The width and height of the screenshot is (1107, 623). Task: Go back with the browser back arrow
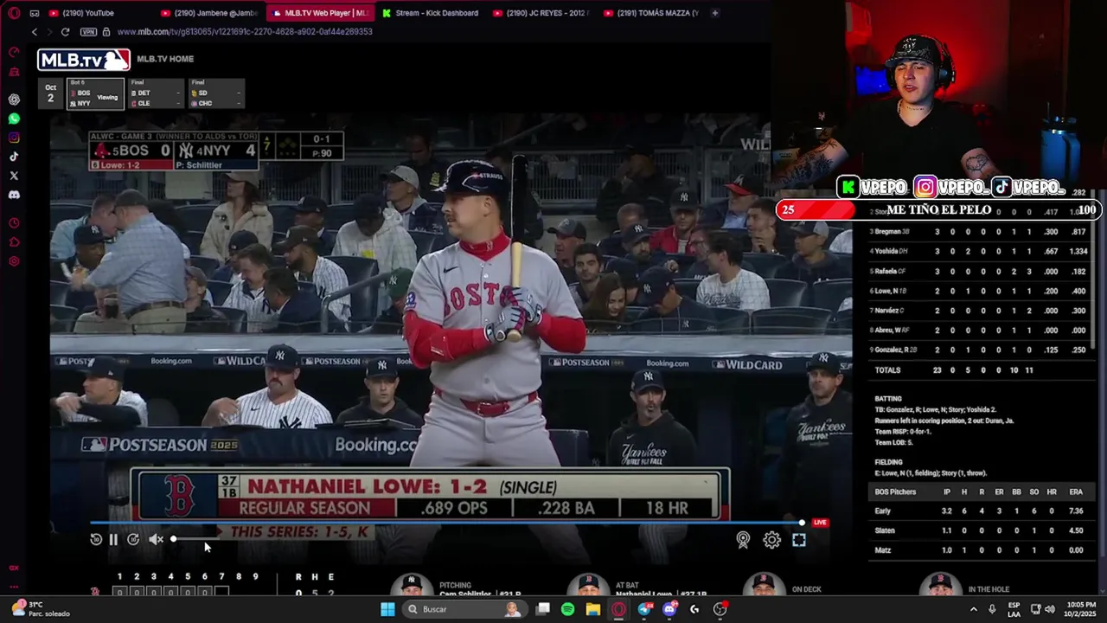(35, 32)
